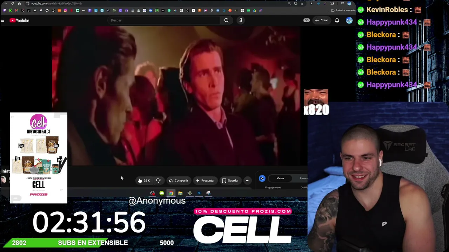Click the SS badge in YouTube header
Image resolution: width=449 pixels, height=252 pixels.
pos(306,20)
